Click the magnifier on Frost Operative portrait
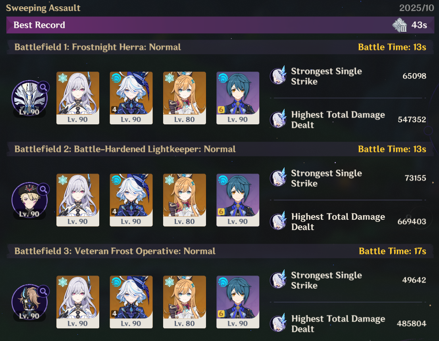This screenshot has height=341, width=439. 43,291
